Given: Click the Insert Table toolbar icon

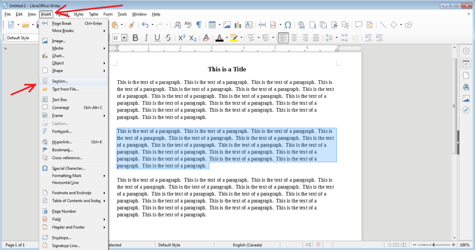Looking at the screenshot, I should [x=212, y=25].
